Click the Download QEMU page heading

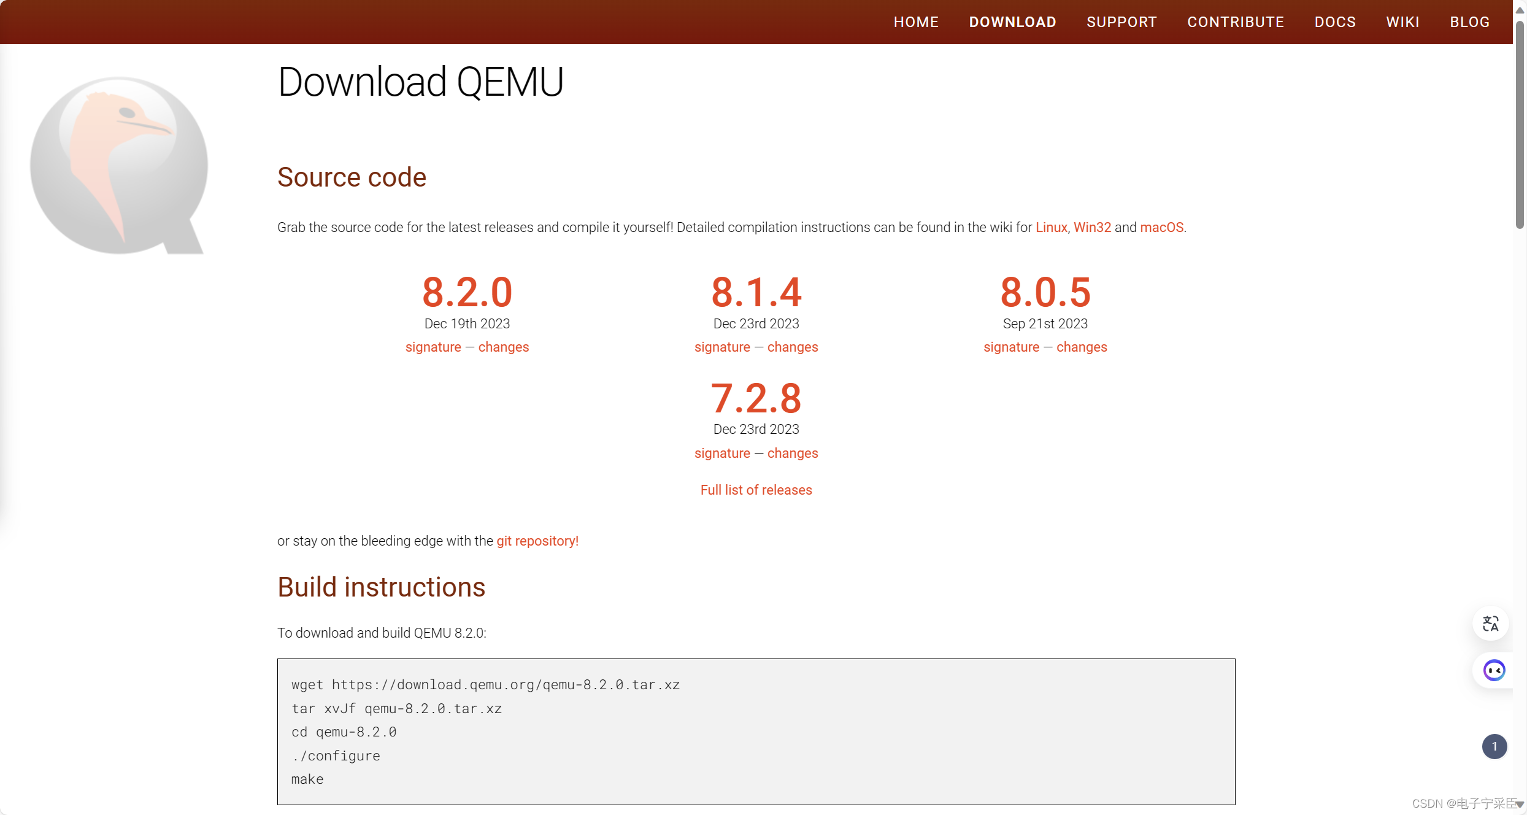pos(420,82)
